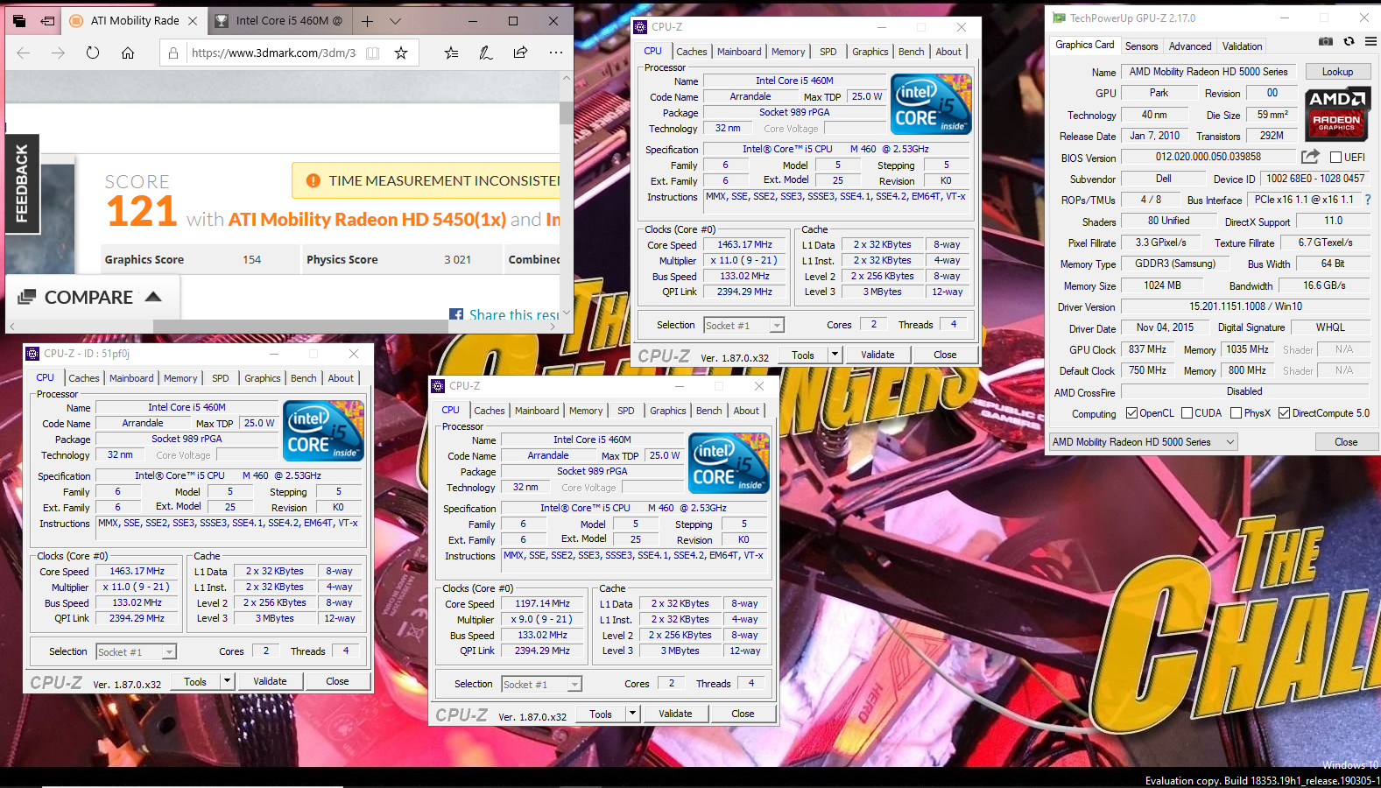Expand the COMPARE panel
Image resolution: width=1381 pixels, height=788 pixels.
point(90,298)
